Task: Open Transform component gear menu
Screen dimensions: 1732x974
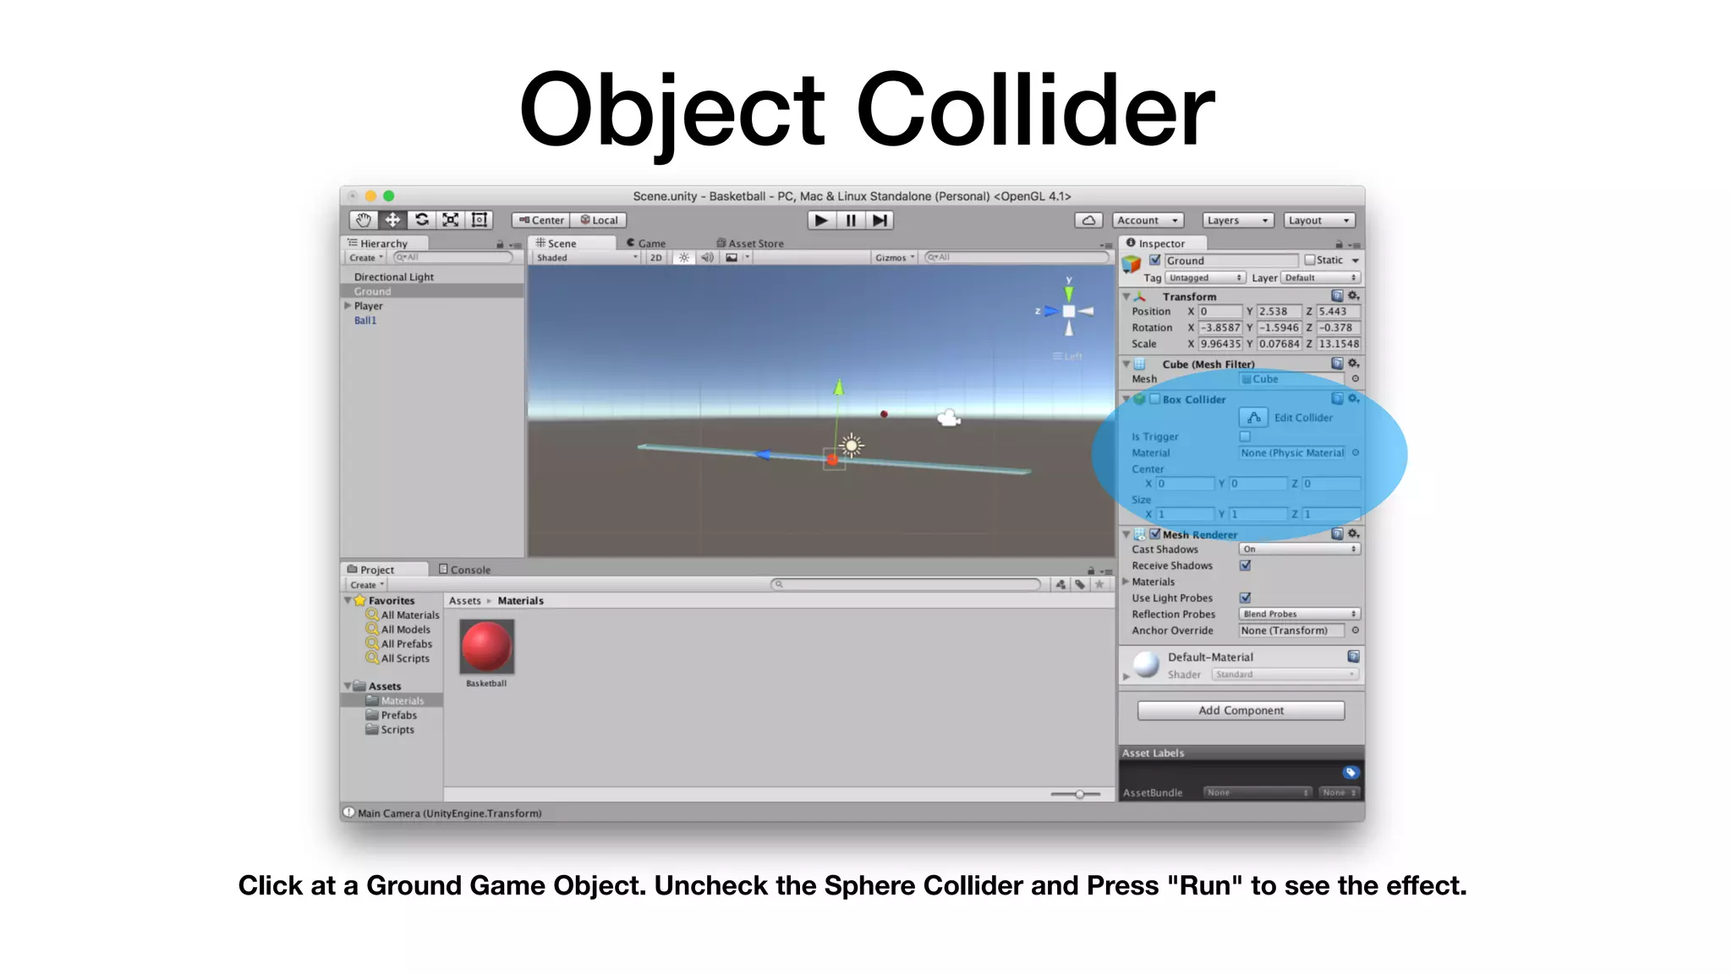Action: pyautogui.click(x=1353, y=296)
